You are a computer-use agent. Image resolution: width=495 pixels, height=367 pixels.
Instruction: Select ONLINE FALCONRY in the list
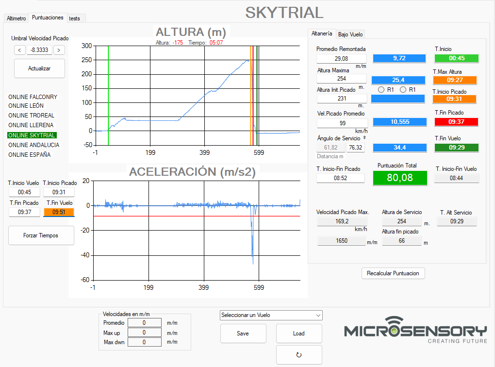click(x=33, y=97)
